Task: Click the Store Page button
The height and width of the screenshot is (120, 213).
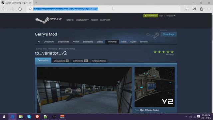Action: 168,34
